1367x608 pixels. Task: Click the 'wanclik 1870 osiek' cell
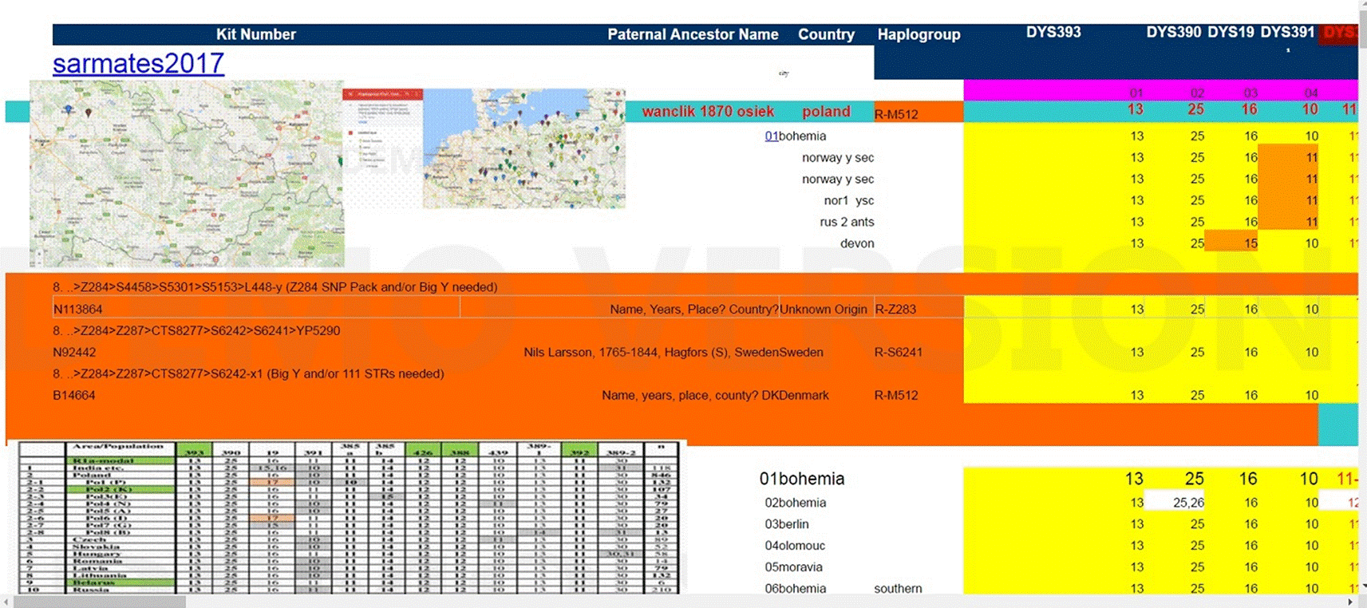708,112
